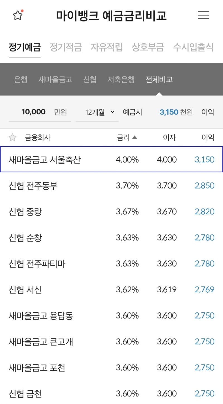The image size is (223, 404).
Task: Open the 상호부금 tab
Action: click(x=148, y=47)
